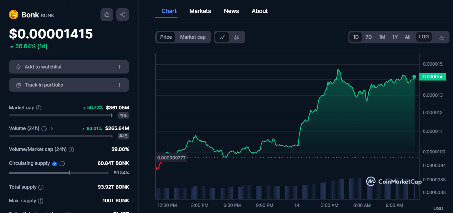Viewport: 453px width, 213px height.
Task: Click the Market cap progress bar
Action: click(61, 115)
